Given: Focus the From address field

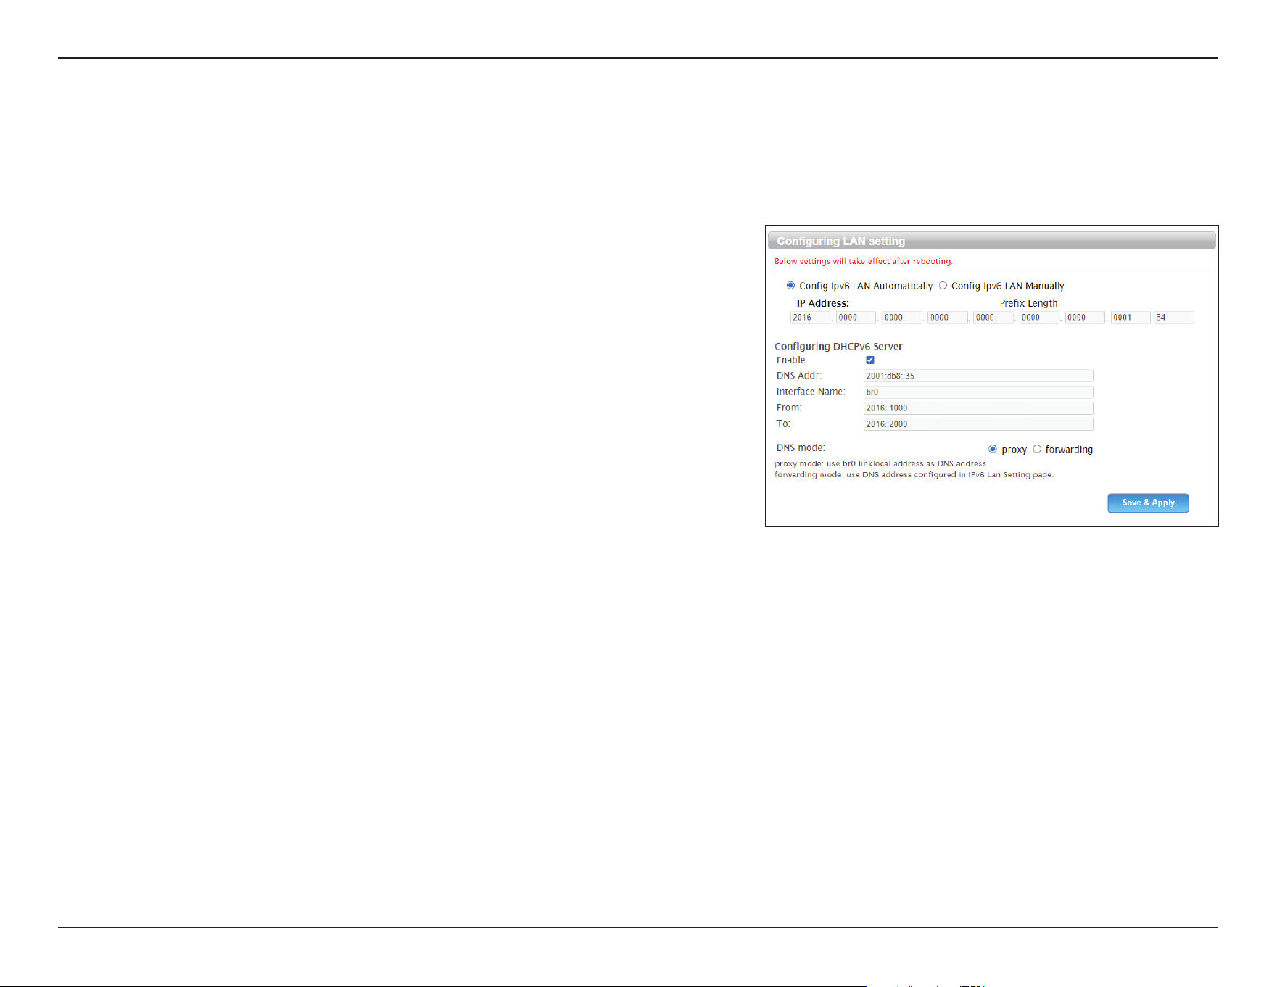Looking at the screenshot, I should pyautogui.click(x=978, y=408).
